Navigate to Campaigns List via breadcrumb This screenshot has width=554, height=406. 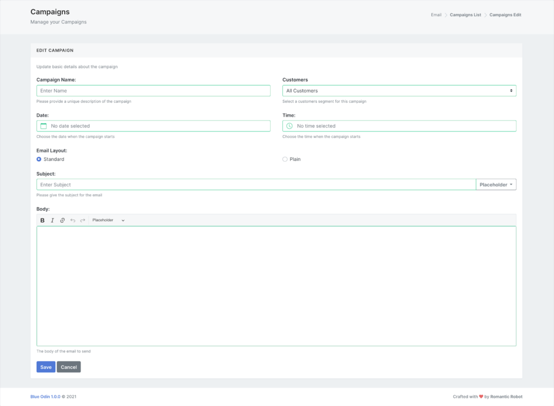tap(465, 15)
